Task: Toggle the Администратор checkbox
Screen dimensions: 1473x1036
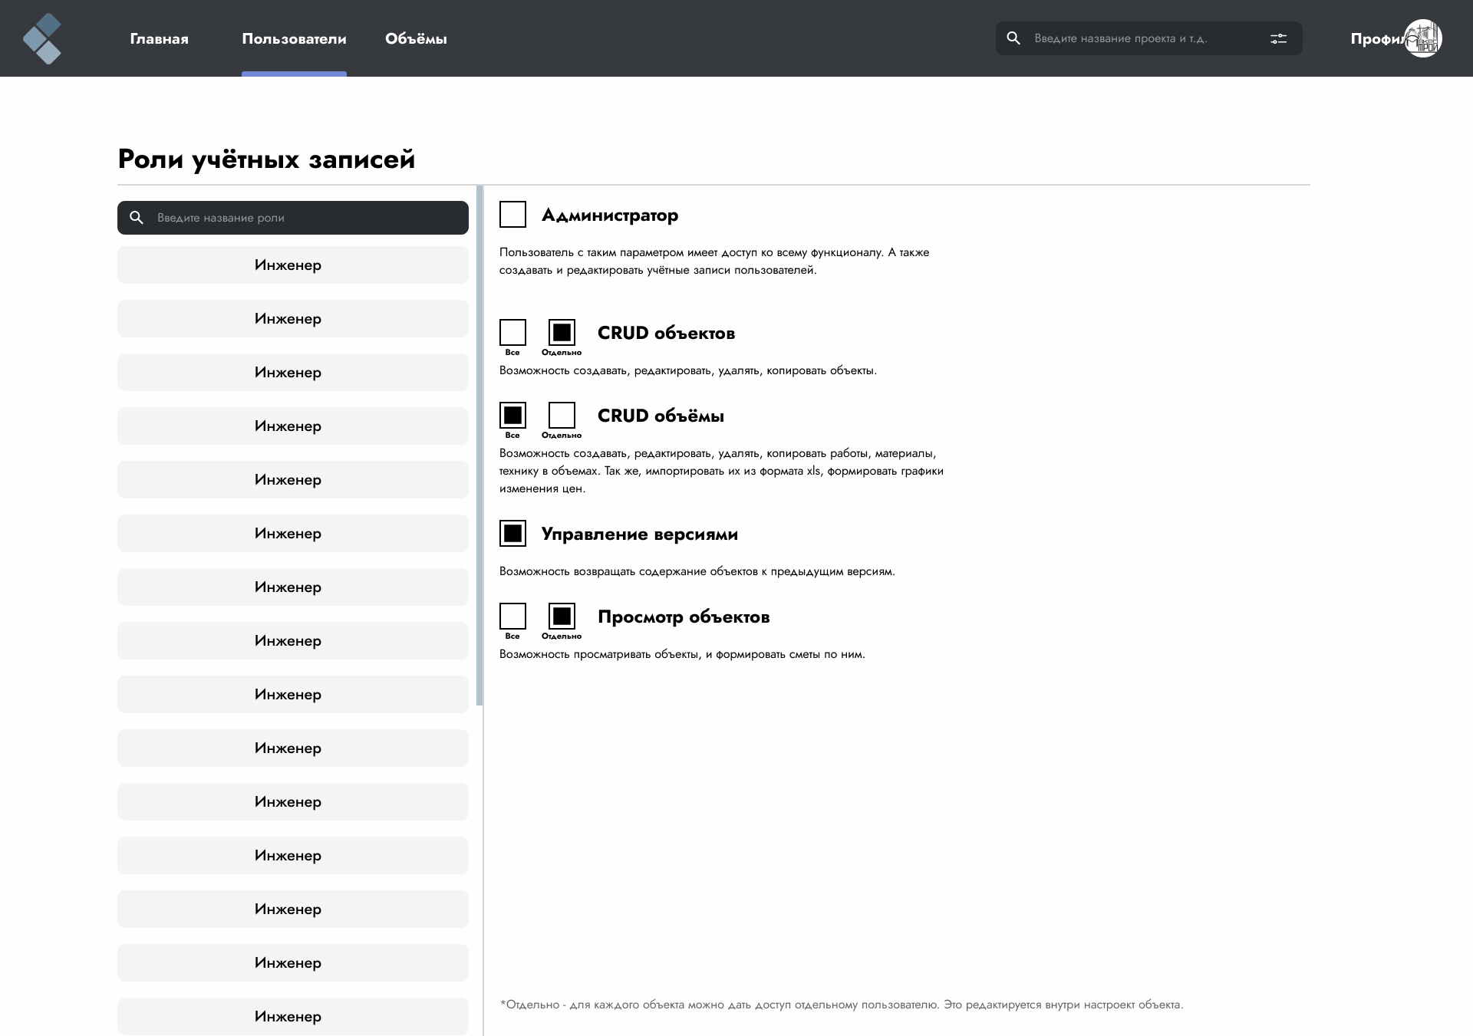Action: tap(512, 215)
